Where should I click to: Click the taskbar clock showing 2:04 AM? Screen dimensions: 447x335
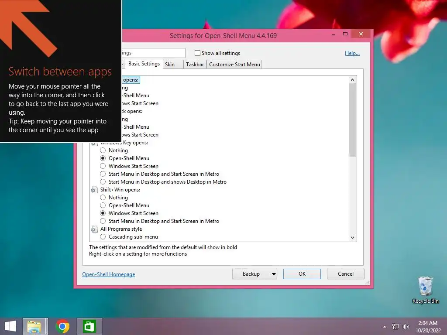(x=428, y=327)
